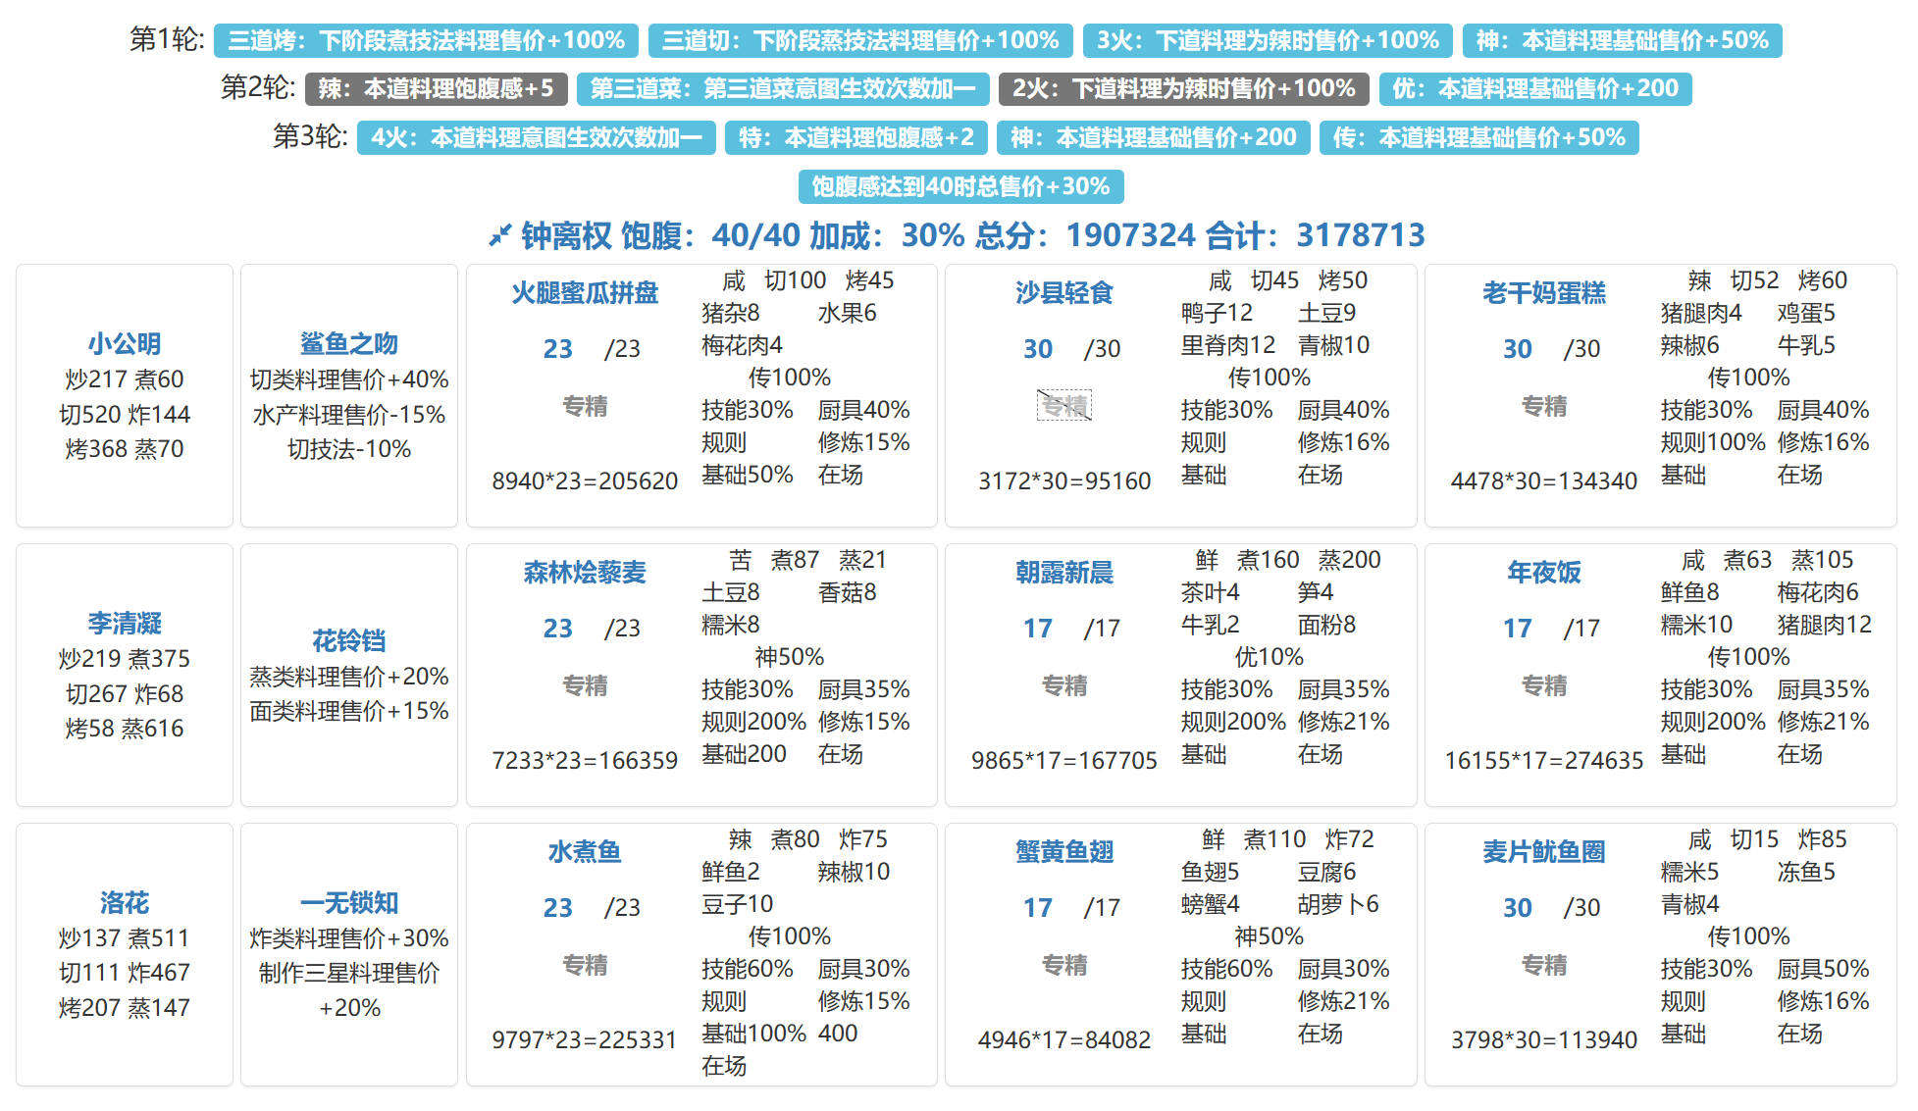Open the 鲨鱼之吻 equipment
1918x1111 pixels.
349,343
